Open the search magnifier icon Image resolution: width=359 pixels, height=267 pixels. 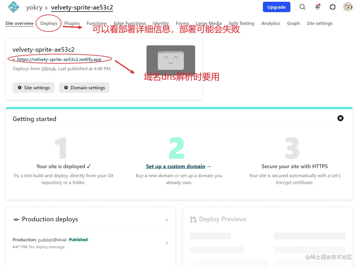[x=303, y=7]
